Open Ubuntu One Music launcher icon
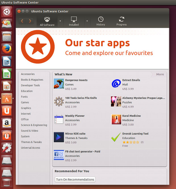176x189 pixels. (x=7, y=136)
